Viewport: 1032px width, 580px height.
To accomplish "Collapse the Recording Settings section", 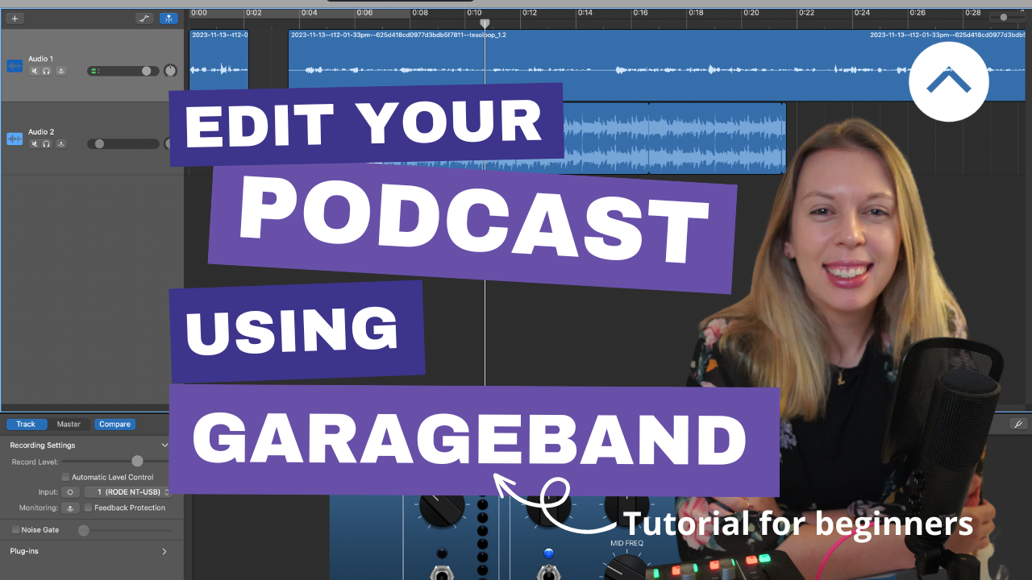I will pos(164,445).
